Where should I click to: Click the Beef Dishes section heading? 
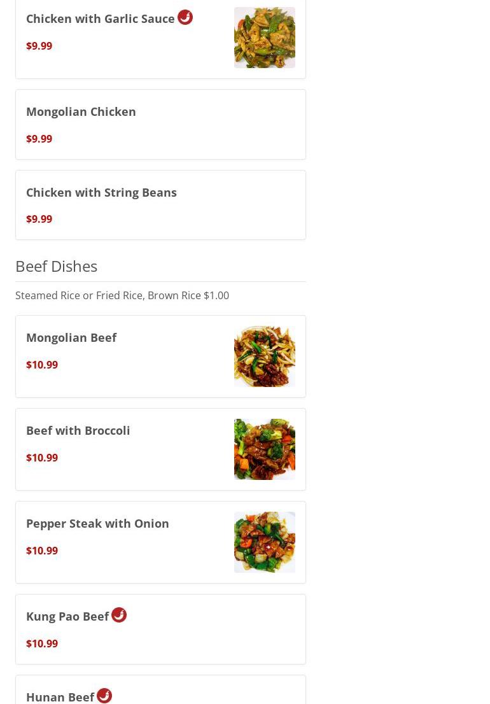[57, 266]
